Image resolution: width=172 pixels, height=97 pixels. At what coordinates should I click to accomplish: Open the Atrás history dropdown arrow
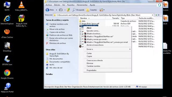point(56,10)
